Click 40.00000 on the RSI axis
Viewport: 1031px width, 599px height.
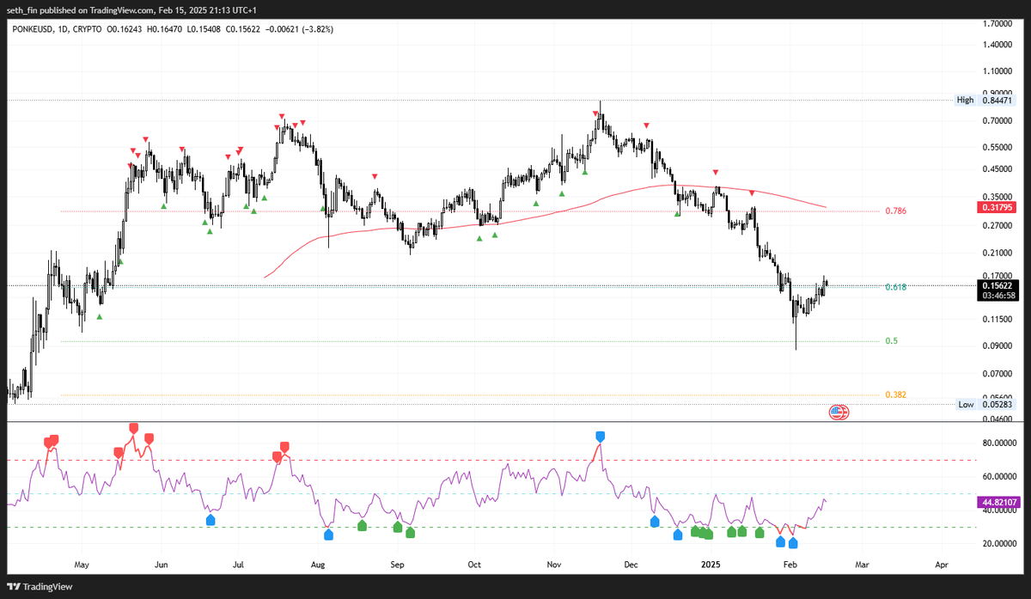pyautogui.click(x=1000, y=510)
